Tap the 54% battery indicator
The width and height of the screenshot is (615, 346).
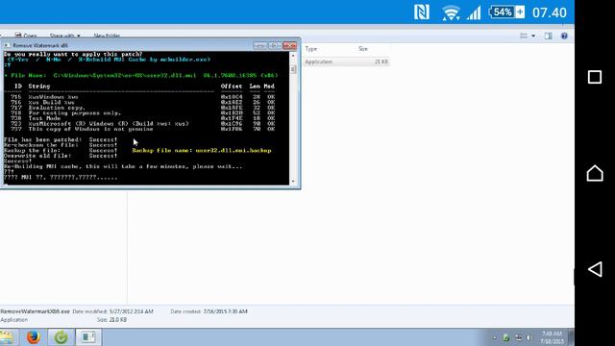point(506,12)
